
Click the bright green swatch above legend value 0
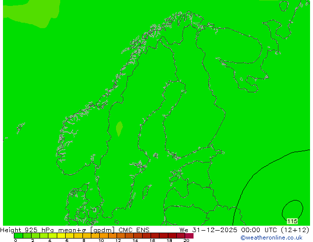[x=19, y=236]
